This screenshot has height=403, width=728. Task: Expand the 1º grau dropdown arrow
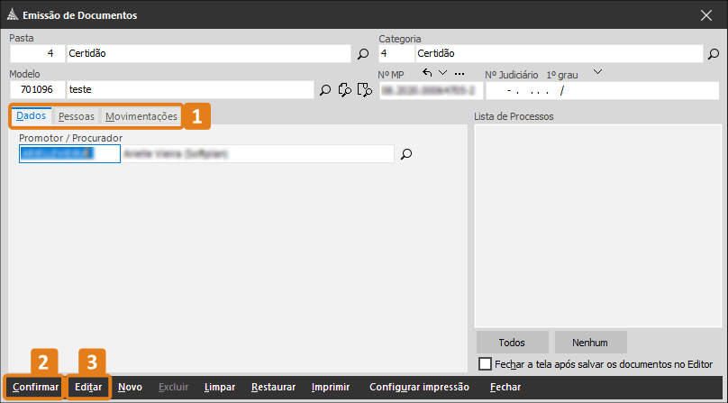(x=598, y=72)
